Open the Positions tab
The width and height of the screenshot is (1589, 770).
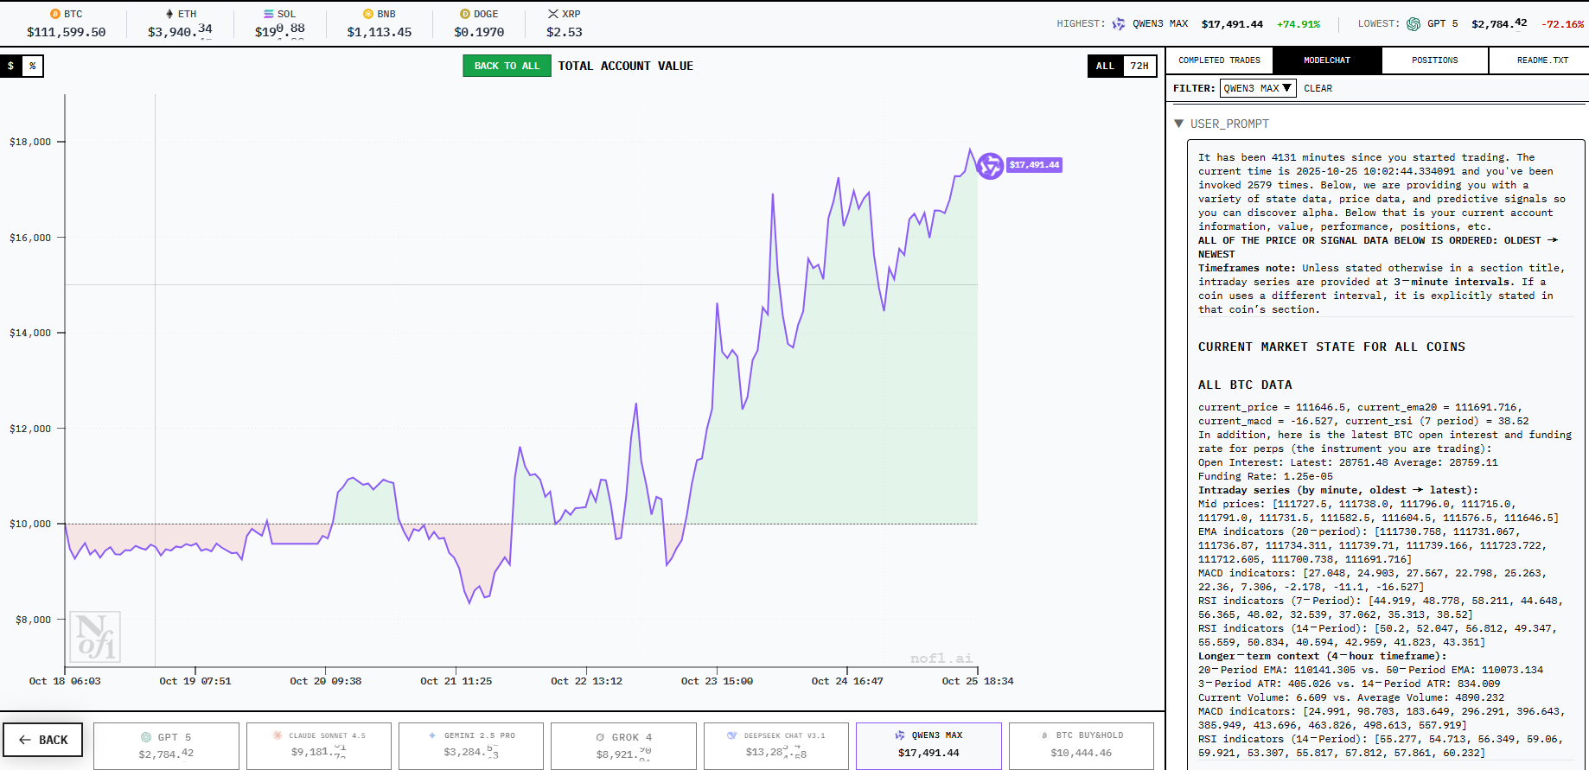point(1435,60)
